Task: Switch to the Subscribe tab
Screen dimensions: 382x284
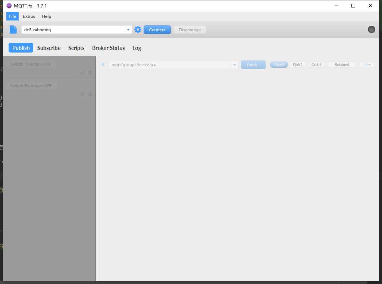Action: pyautogui.click(x=49, y=48)
